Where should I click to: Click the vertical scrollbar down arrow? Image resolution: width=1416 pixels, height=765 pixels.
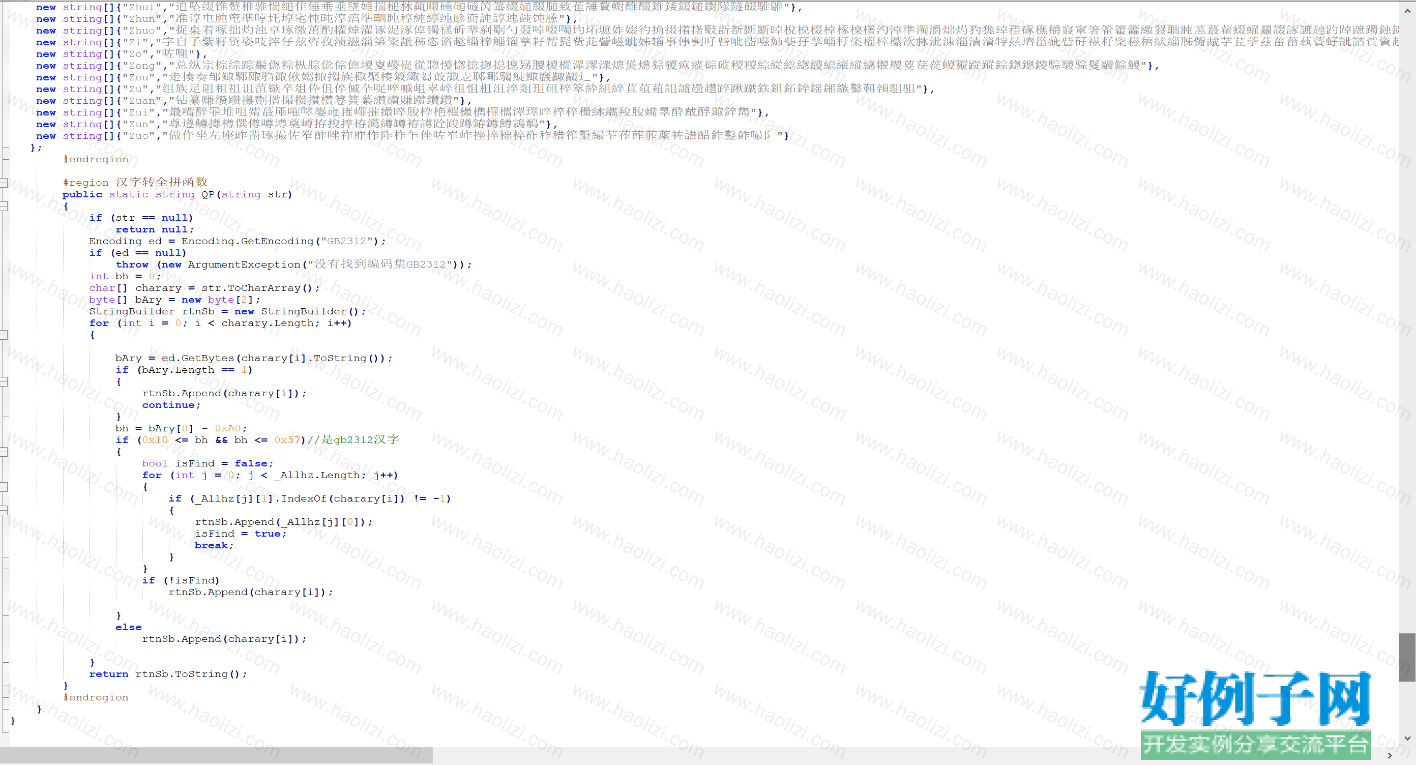[1407, 738]
